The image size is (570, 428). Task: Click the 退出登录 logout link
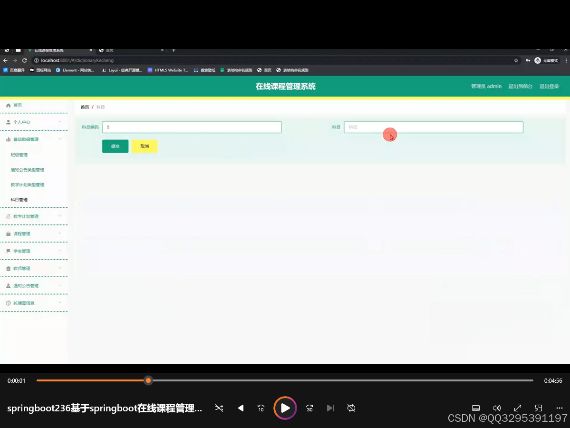coord(549,86)
